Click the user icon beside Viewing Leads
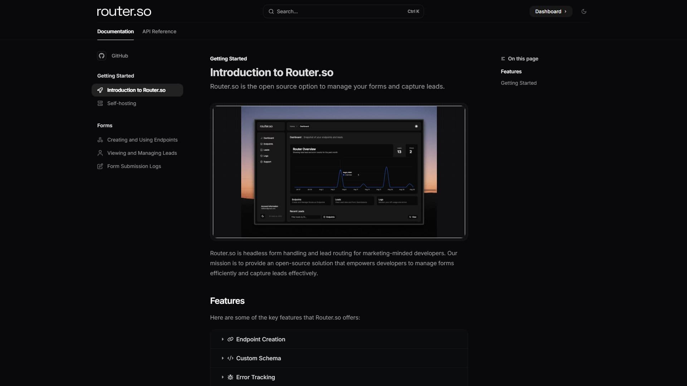 (100, 153)
